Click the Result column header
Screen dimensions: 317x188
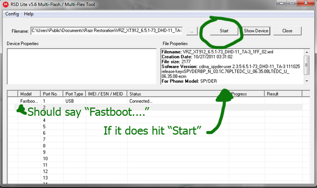[x=283, y=94]
